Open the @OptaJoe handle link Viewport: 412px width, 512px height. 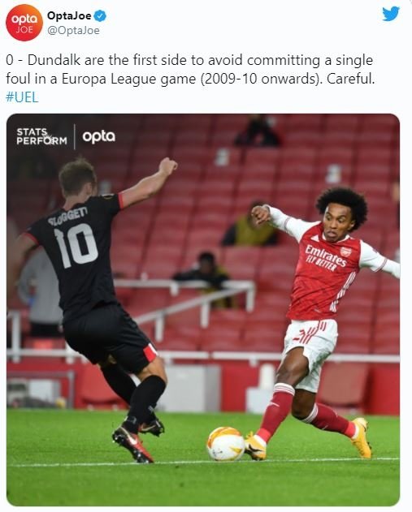coord(73,30)
